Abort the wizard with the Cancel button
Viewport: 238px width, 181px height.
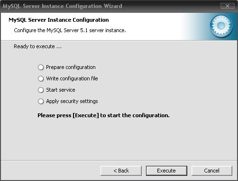coord(212,171)
